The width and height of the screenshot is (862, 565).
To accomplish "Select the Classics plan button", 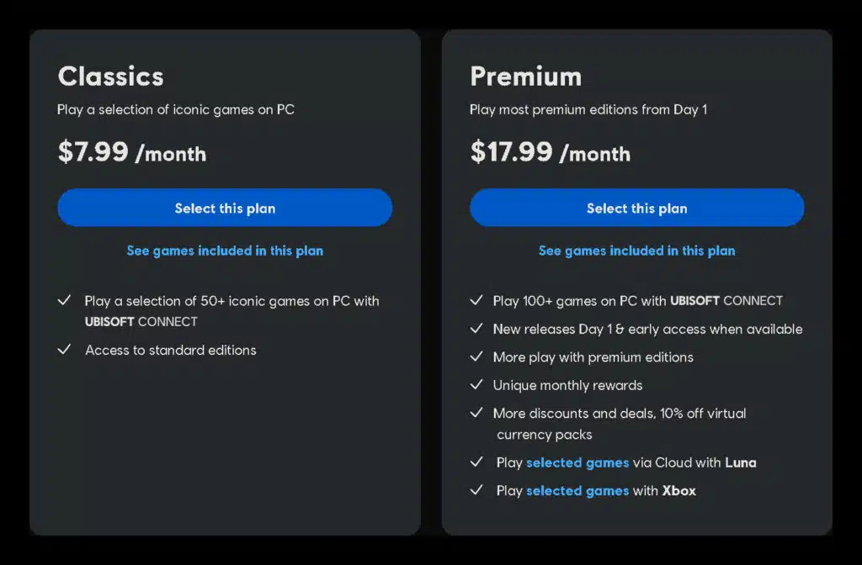I will [225, 208].
